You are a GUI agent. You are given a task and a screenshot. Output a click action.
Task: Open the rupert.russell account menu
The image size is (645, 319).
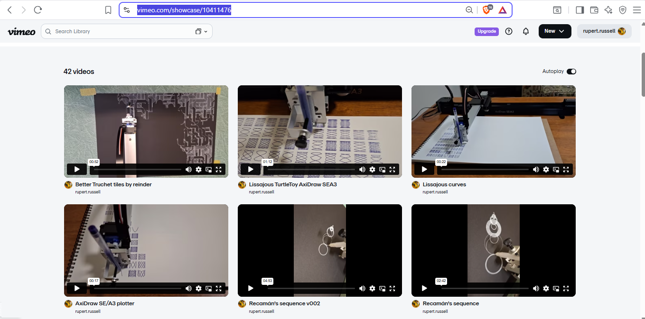(604, 31)
